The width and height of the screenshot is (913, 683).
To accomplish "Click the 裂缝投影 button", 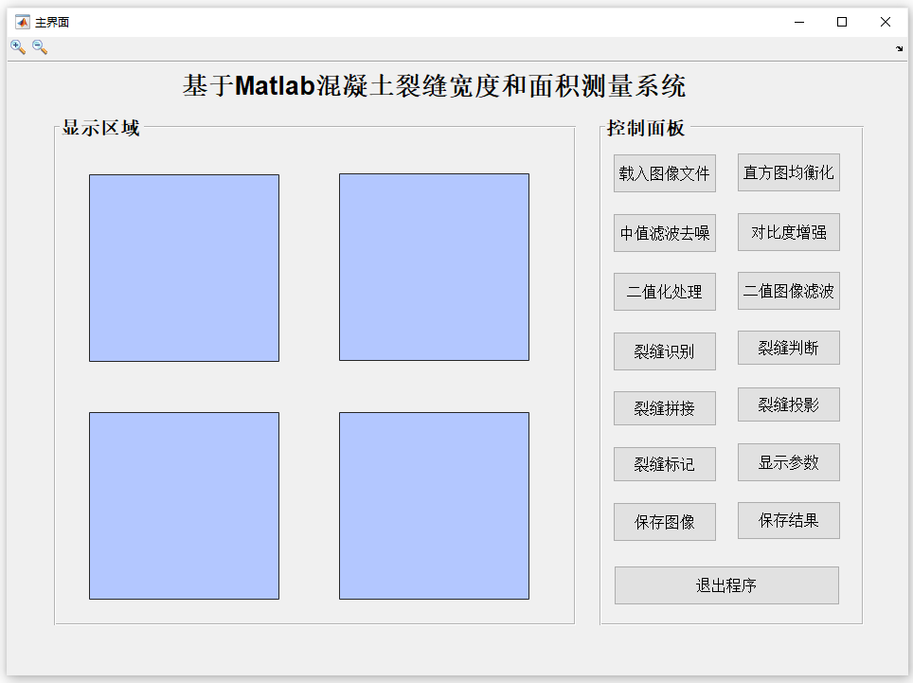I will pyautogui.click(x=788, y=404).
